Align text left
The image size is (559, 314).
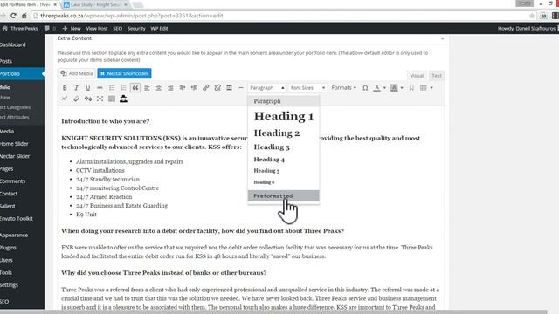click(147, 88)
